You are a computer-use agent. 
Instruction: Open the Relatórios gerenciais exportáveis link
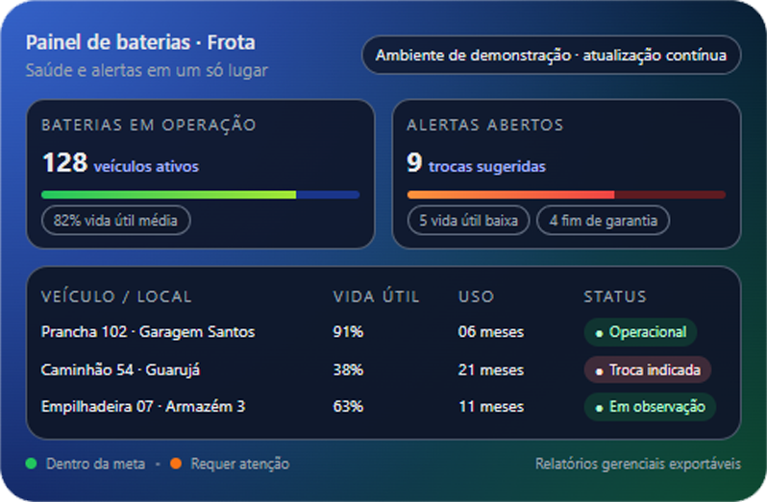tap(637, 464)
